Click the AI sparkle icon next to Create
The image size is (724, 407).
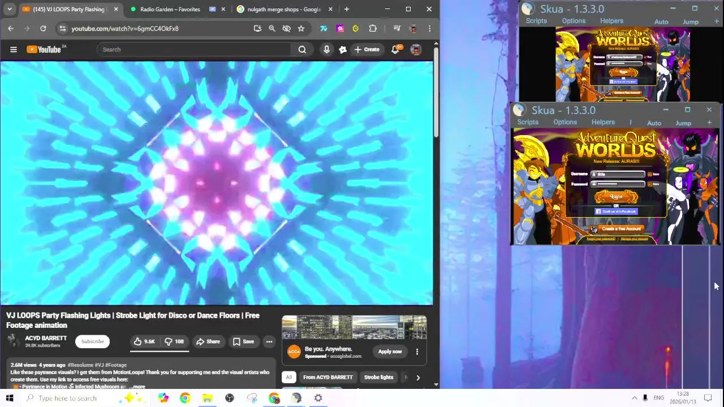tap(343, 49)
